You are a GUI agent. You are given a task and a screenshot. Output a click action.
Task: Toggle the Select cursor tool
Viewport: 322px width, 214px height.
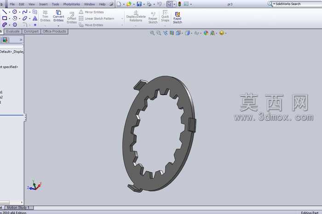click(x=170, y=4)
